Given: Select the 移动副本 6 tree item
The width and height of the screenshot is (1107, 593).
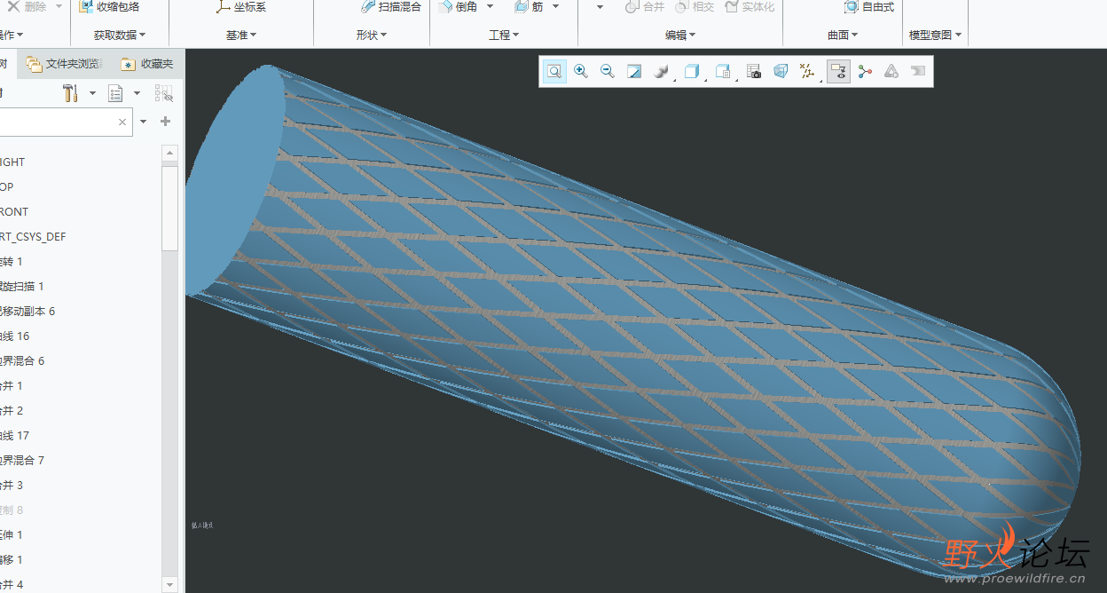Looking at the screenshot, I should (28, 312).
